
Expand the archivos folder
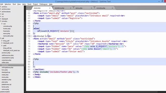click(x=1, y=7)
